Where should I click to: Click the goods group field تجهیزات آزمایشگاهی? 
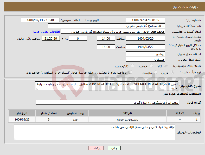[107, 102]
